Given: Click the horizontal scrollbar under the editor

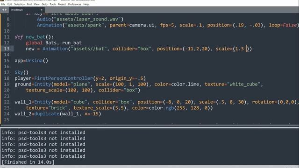Looking at the screenshot, I should 149,126.
